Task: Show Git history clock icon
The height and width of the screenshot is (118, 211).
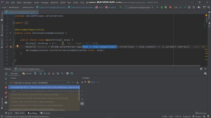Action: pyautogui.click(x=189, y=7)
